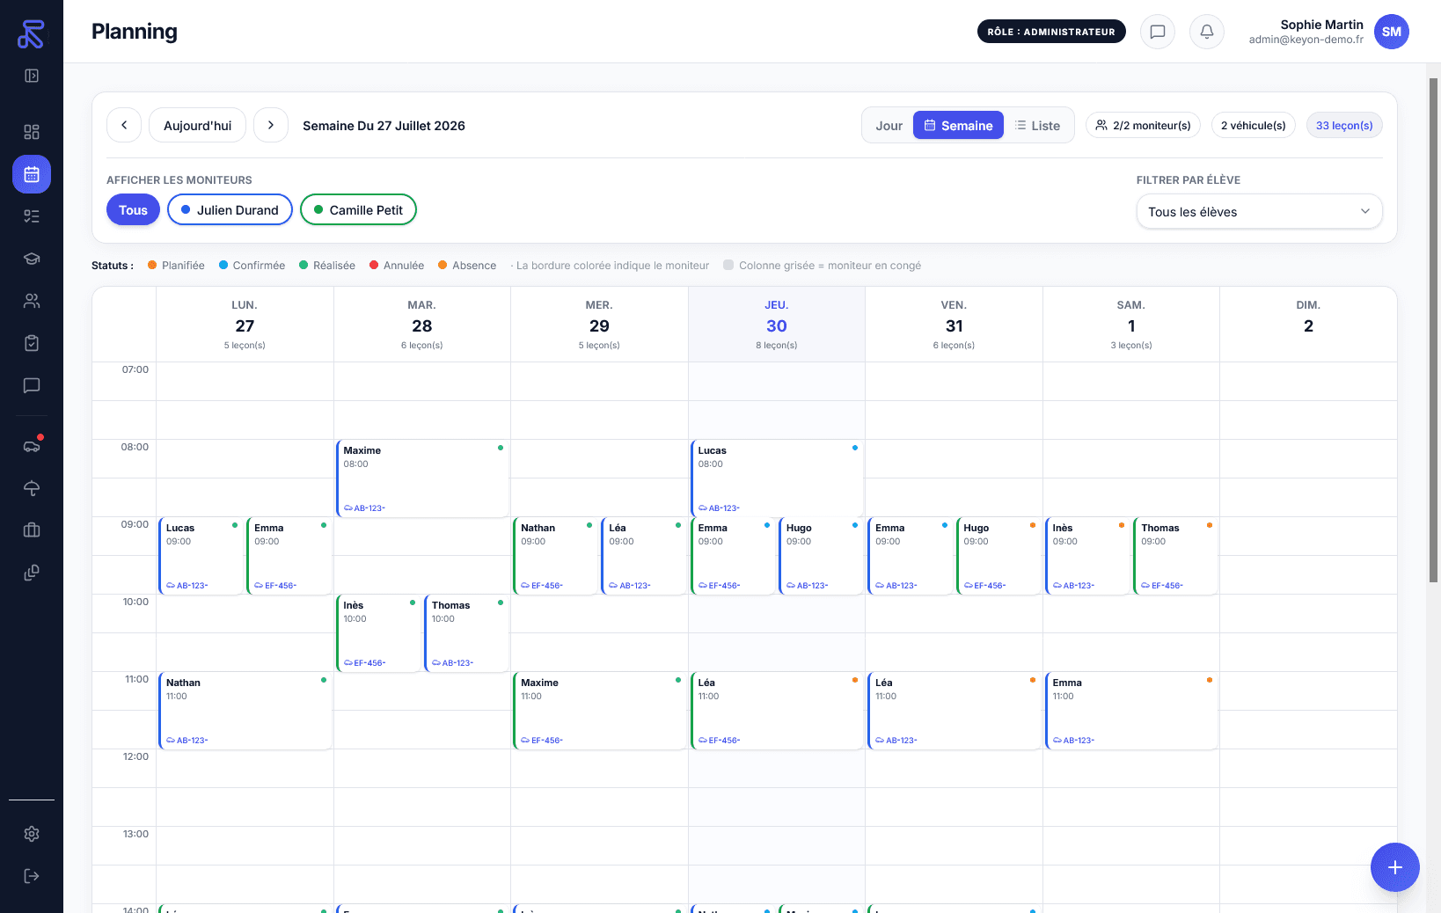
Task: Toggle the Julien Durand instructor filter
Action: [x=230, y=209]
